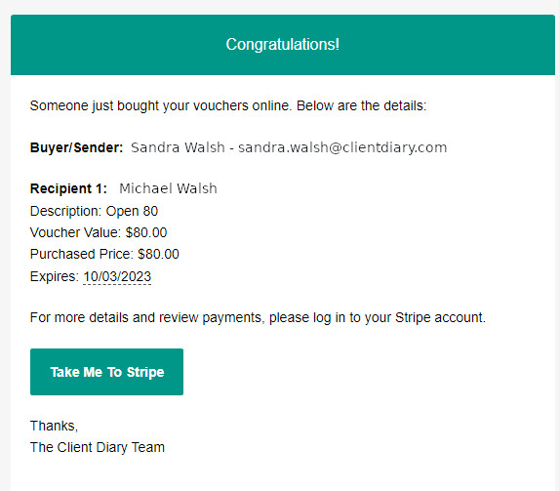Click the Congratulations! header banner

tap(283, 45)
